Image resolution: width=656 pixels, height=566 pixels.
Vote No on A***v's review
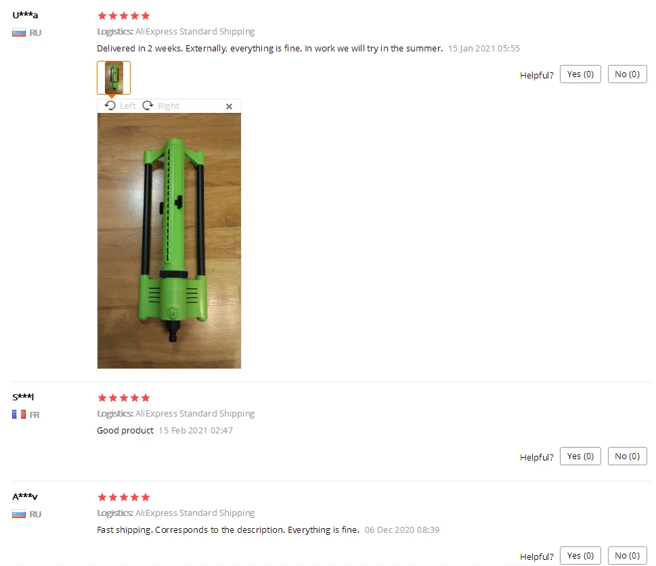coord(627,556)
